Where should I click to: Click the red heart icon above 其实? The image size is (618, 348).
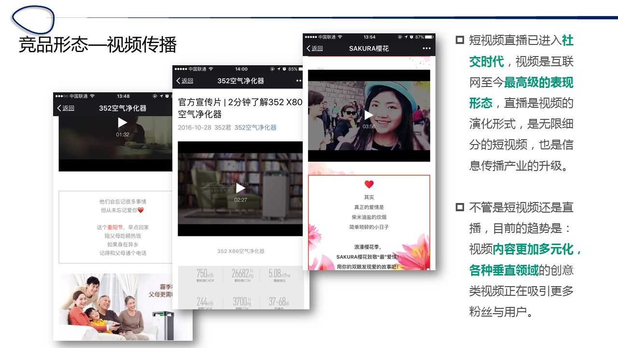click(369, 184)
